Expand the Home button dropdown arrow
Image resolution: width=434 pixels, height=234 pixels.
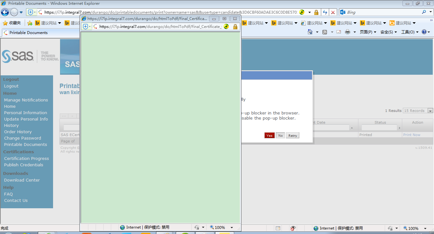point(317,32)
